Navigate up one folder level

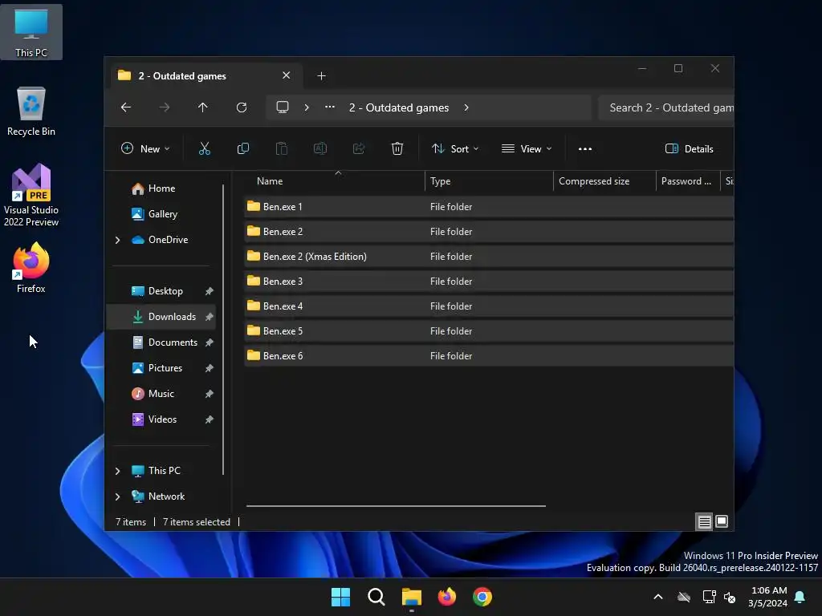(203, 107)
